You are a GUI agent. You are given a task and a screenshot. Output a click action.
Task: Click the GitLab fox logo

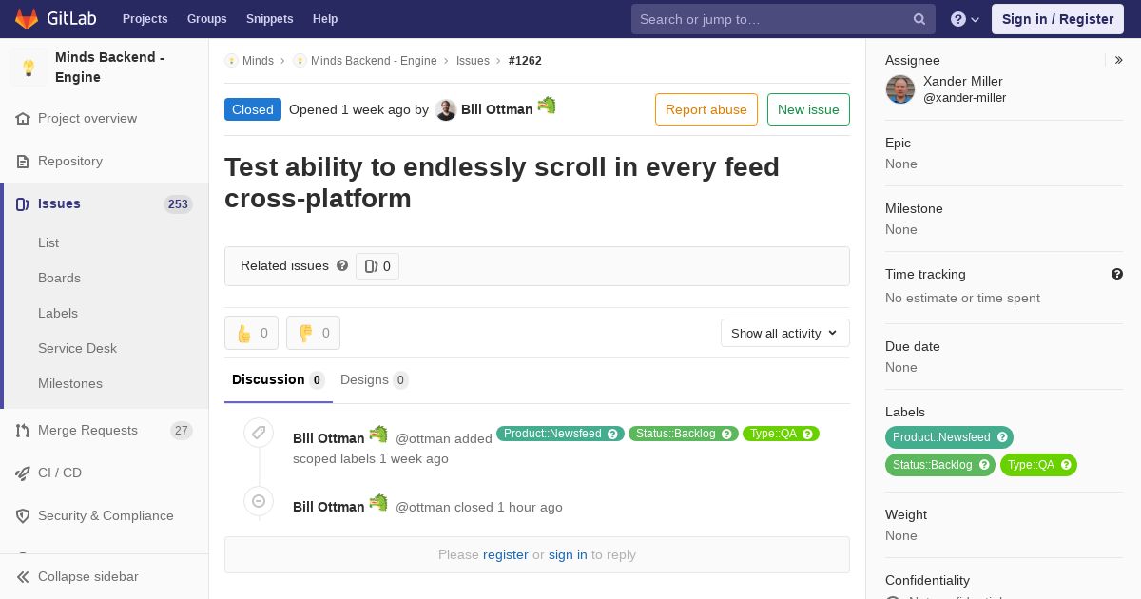tap(29, 19)
